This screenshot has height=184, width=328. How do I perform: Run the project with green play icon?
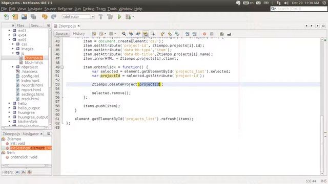point(119,17)
